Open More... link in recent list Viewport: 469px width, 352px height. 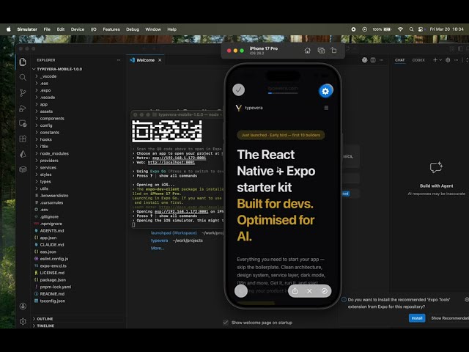(x=158, y=248)
